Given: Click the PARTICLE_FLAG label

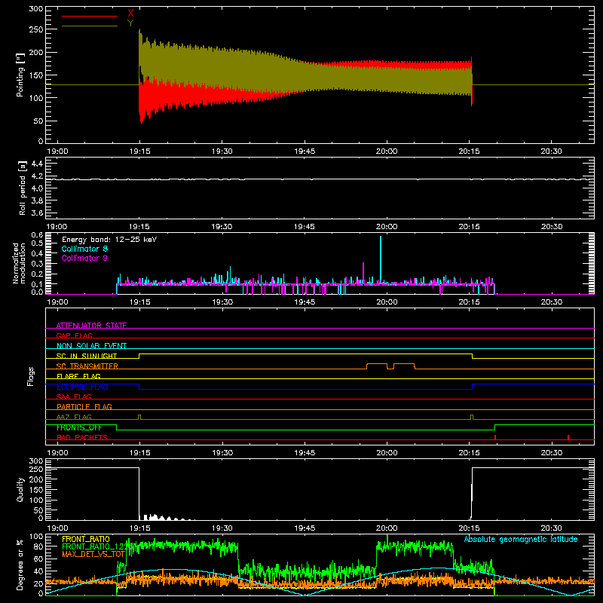Looking at the screenshot, I should 84,406.
